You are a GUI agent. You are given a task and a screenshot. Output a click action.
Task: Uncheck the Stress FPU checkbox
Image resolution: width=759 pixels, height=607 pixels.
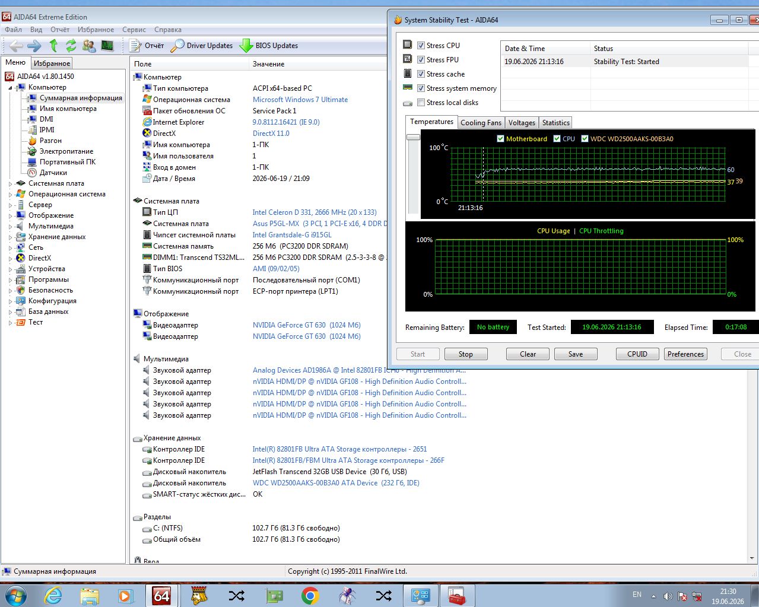(421, 60)
